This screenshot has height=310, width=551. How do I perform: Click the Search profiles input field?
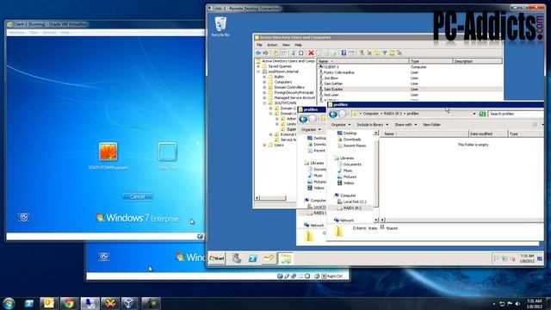[516, 114]
